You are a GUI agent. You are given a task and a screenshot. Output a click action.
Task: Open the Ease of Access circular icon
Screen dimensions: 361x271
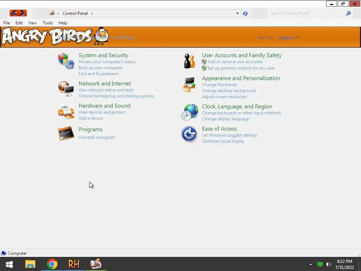click(x=189, y=134)
